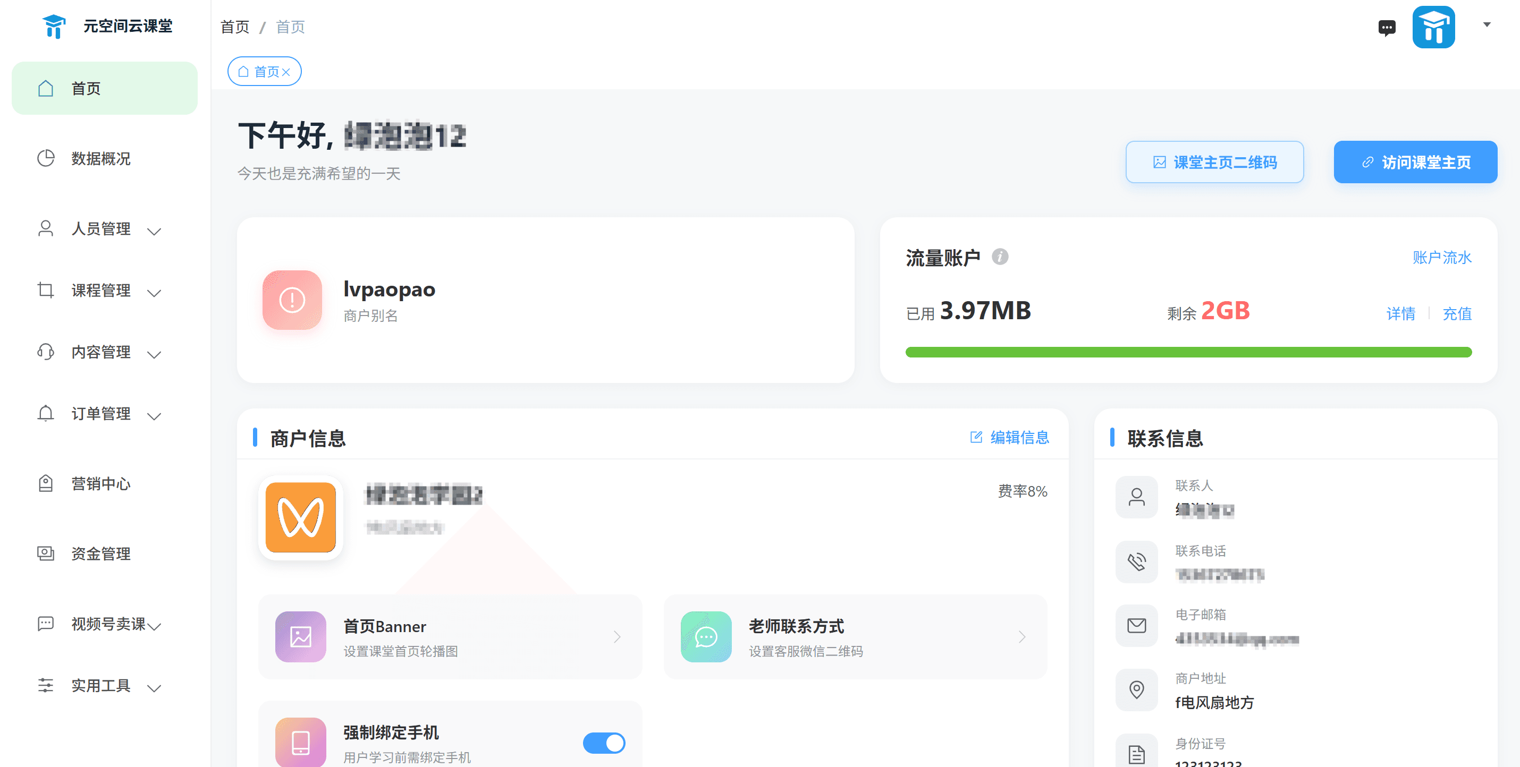
Task: Click the blue account avatar in top right
Action: pos(1434,27)
